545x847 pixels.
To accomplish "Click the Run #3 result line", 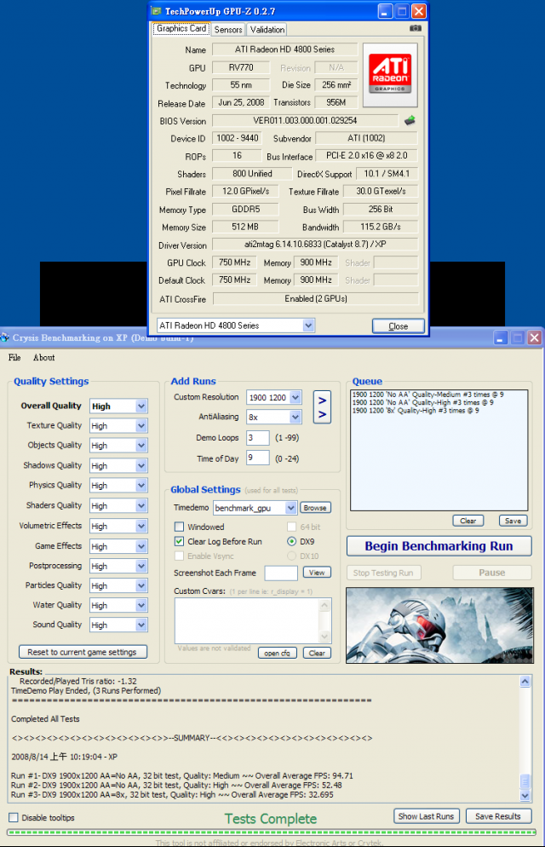I will (x=172, y=795).
